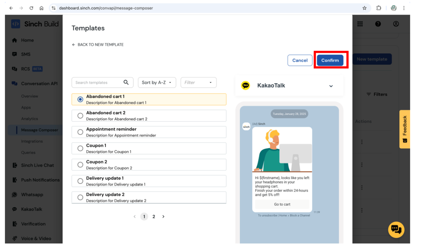Click the Search templates input field
This screenshot has height=247, width=437.
pyautogui.click(x=97, y=82)
